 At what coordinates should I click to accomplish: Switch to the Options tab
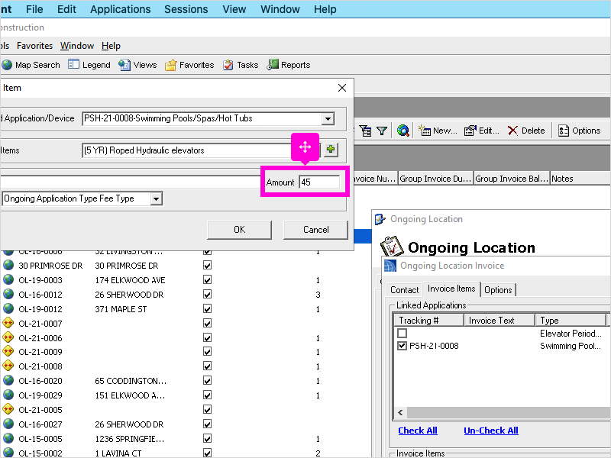tap(498, 290)
